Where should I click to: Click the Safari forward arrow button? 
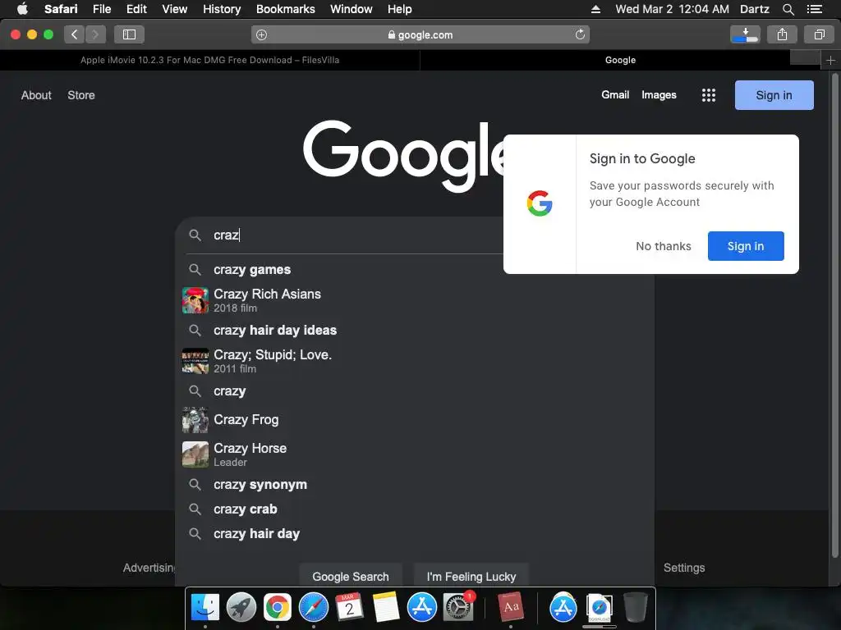tap(95, 34)
